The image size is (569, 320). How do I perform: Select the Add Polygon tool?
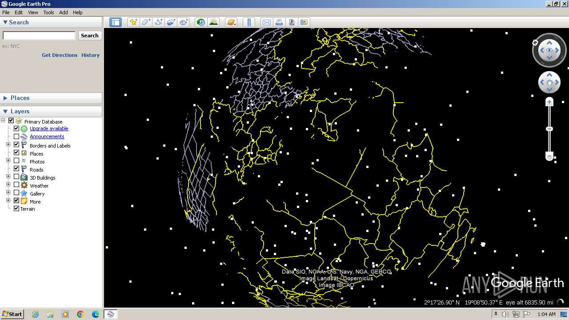146,22
